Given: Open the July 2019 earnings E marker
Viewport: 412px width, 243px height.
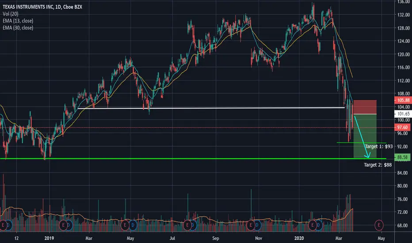Looking at the screenshot, I should [x=187, y=225].
